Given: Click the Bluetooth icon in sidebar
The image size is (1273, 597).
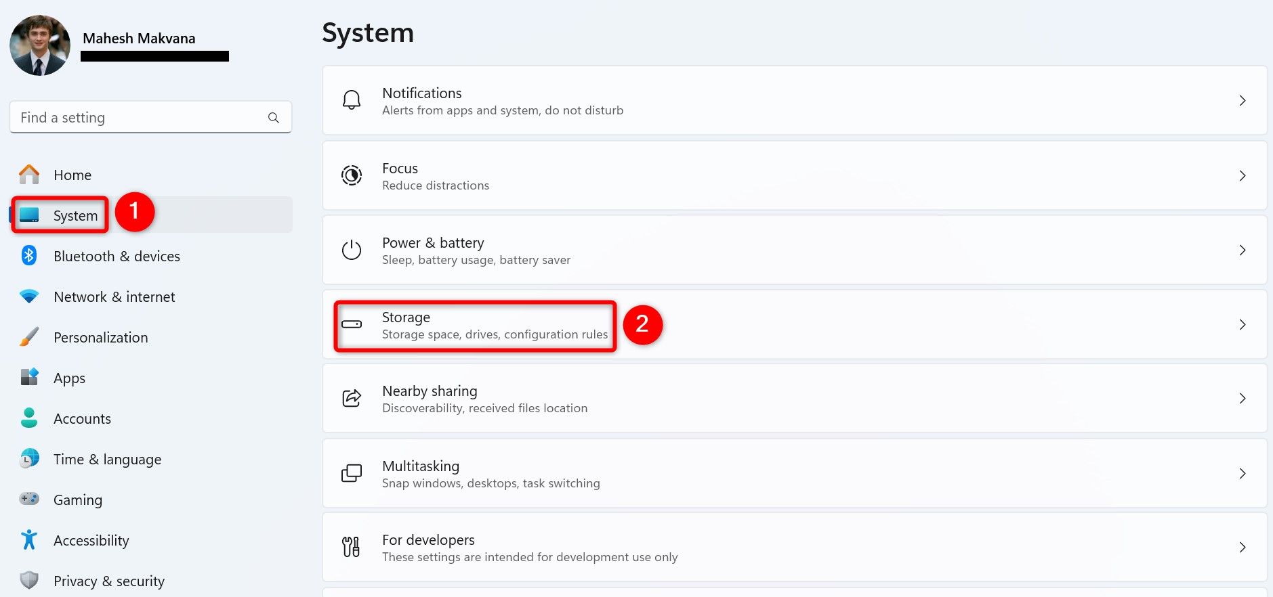Looking at the screenshot, I should coord(29,256).
